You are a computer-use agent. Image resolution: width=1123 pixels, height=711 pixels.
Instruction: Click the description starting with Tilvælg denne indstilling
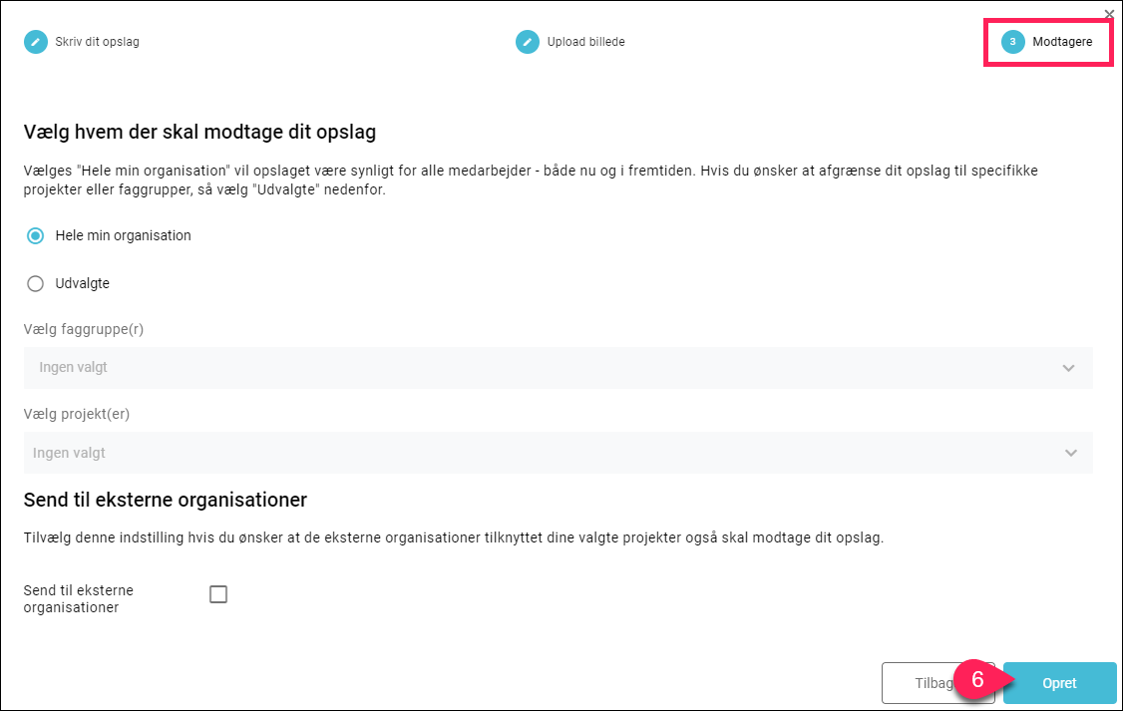454,537
